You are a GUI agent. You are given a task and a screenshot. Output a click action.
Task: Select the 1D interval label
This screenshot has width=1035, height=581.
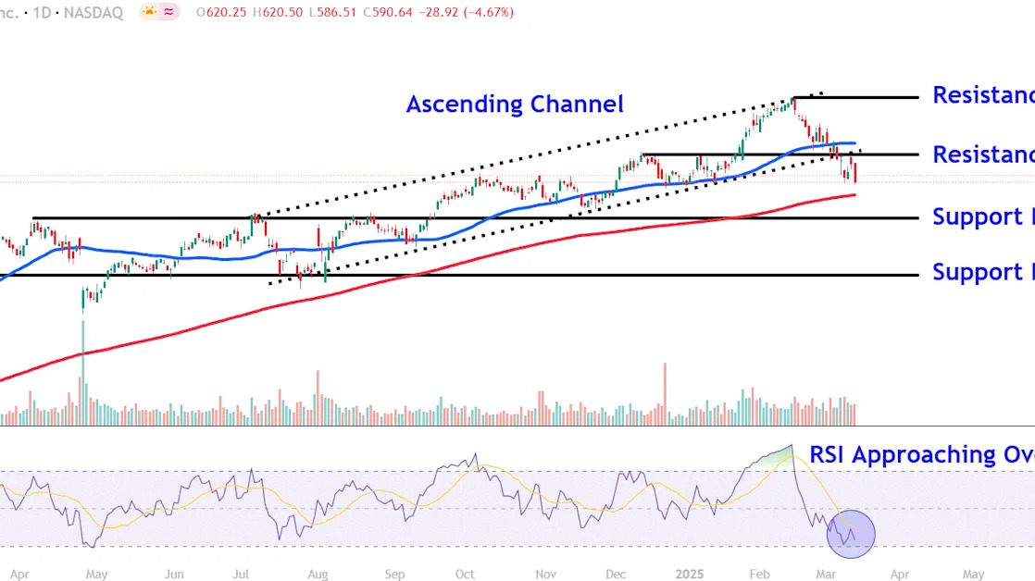tap(42, 13)
